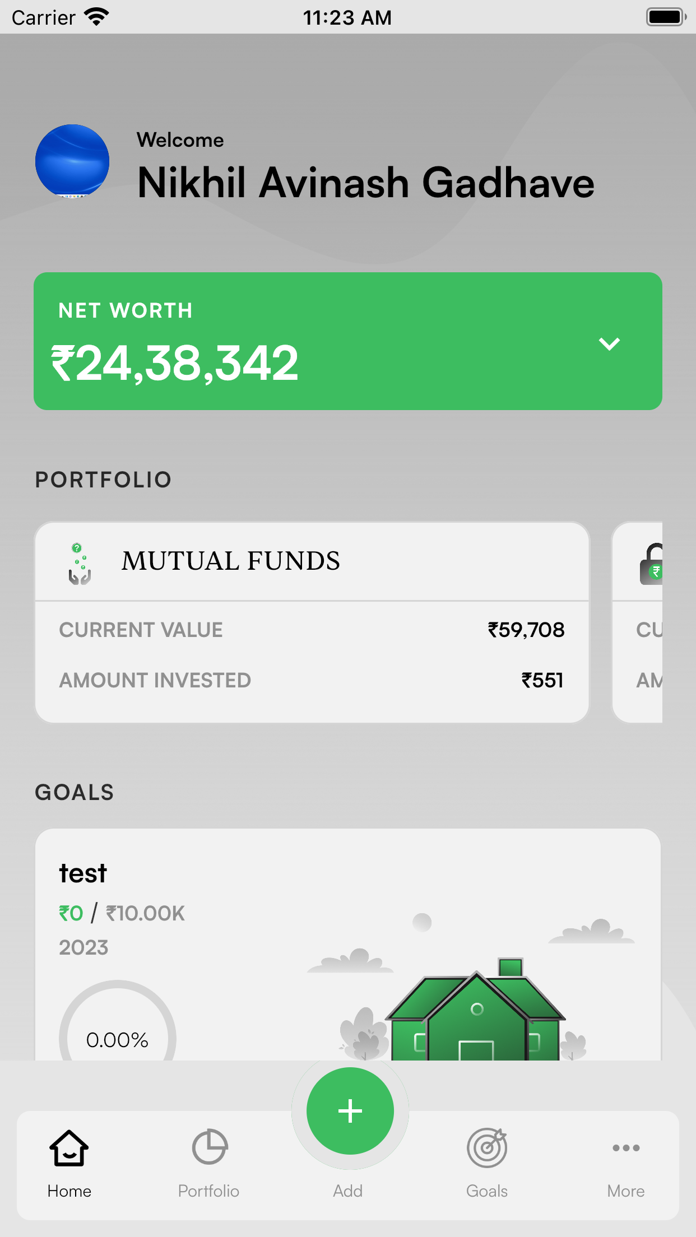Screen dimensions: 696x1237
Task: Go to Home via house icon
Action: (x=69, y=1147)
